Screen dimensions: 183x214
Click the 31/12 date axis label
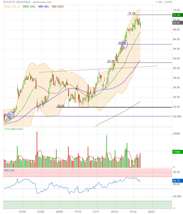(x=133, y=212)
